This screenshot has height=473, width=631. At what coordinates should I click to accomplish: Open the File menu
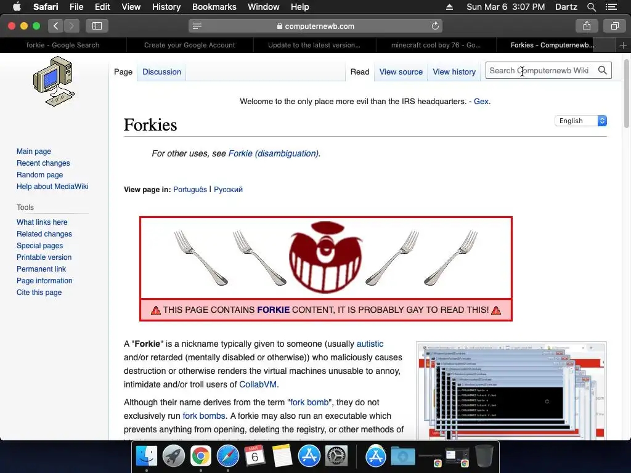click(x=76, y=7)
